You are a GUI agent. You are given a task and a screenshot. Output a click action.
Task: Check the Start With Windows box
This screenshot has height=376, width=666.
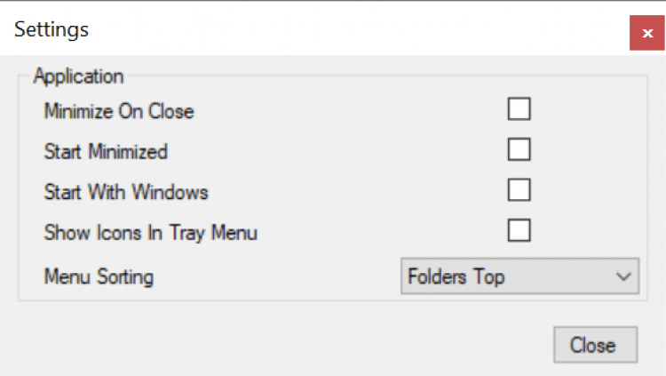coord(519,190)
